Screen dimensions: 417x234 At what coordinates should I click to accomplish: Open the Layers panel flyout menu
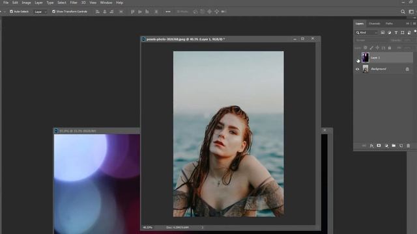(414, 23)
